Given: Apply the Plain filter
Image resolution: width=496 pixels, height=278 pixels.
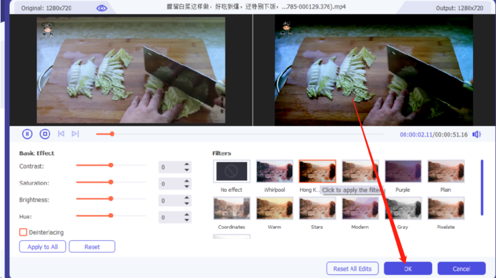Looking at the screenshot, I should [446, 171].
